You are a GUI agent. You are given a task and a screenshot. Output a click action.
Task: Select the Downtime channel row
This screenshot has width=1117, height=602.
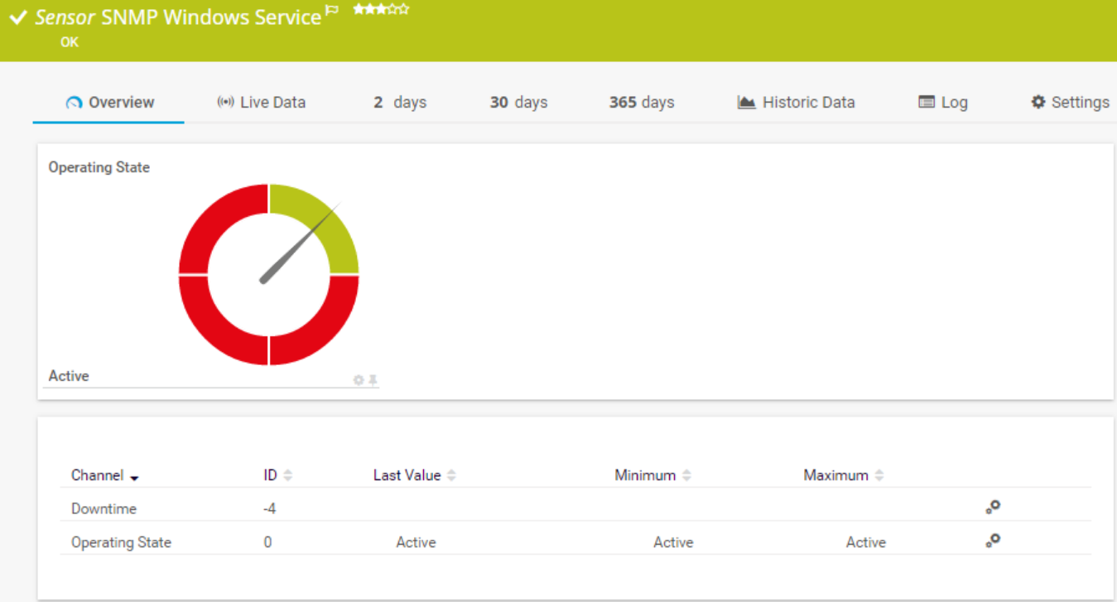(x=104, y=508)
